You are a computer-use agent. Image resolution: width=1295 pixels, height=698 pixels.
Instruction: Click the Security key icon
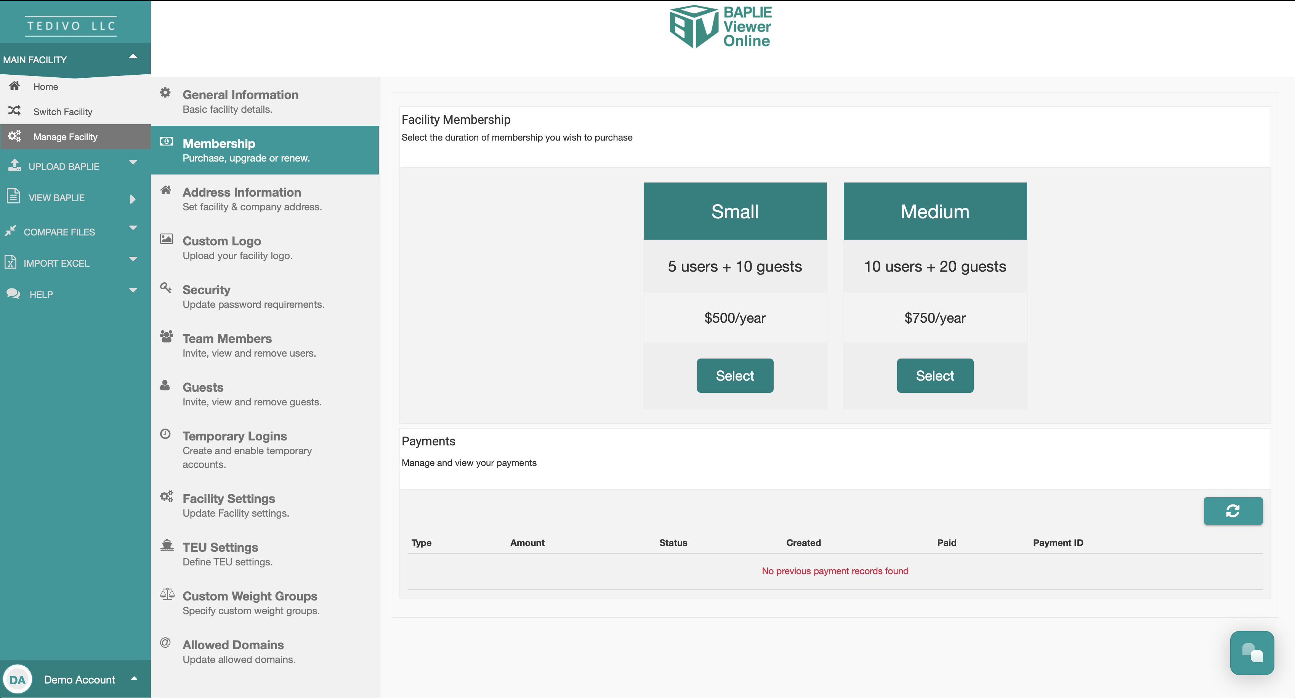click(x=165, y=287)
